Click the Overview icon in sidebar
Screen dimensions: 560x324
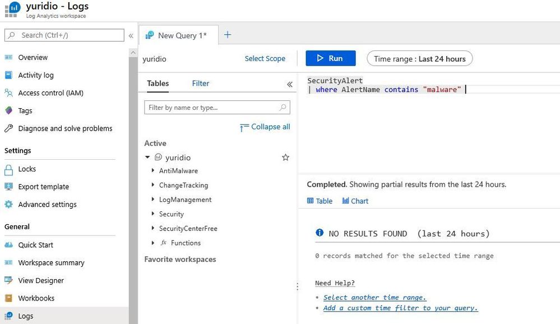click(8, 57)
